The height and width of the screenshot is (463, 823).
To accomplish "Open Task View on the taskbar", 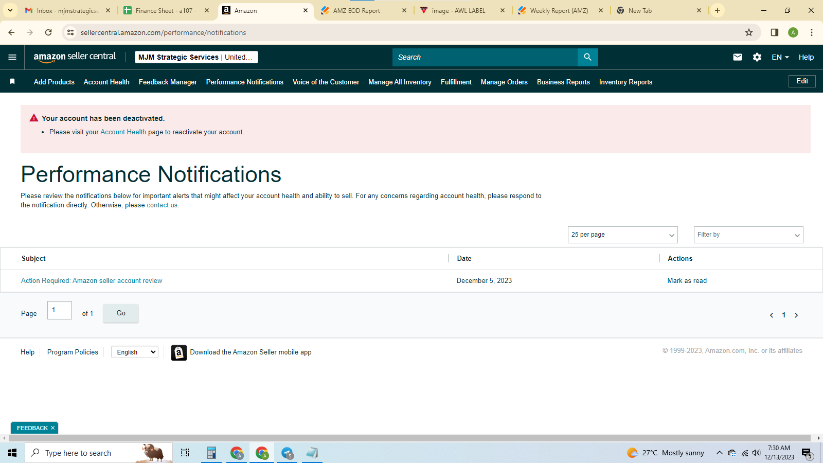I will pyautogui.click(x=185, y=453).
